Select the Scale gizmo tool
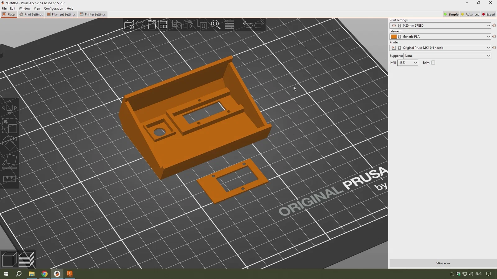 point(9,126)
